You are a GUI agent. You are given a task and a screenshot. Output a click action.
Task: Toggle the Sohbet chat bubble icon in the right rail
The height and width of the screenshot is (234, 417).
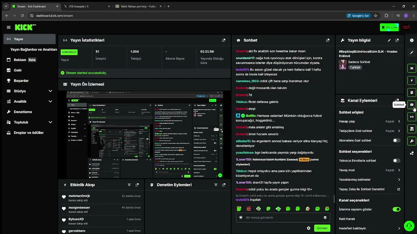click(412, 105)
